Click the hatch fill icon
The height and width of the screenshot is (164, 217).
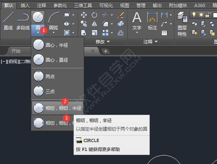click(67, 33)
